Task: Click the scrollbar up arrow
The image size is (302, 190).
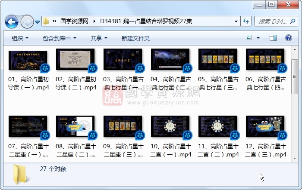Action: 295,49
